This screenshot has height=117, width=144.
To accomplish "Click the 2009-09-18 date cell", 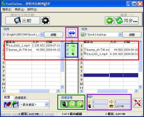I will tap(131, 50).
